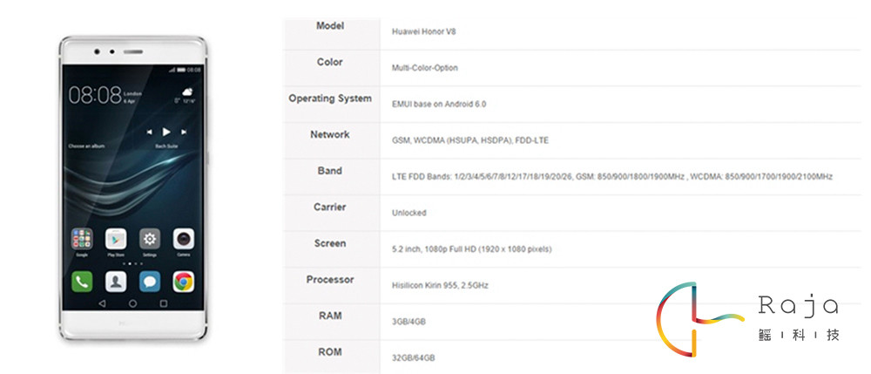Click the Raja logo

[746, 319]
